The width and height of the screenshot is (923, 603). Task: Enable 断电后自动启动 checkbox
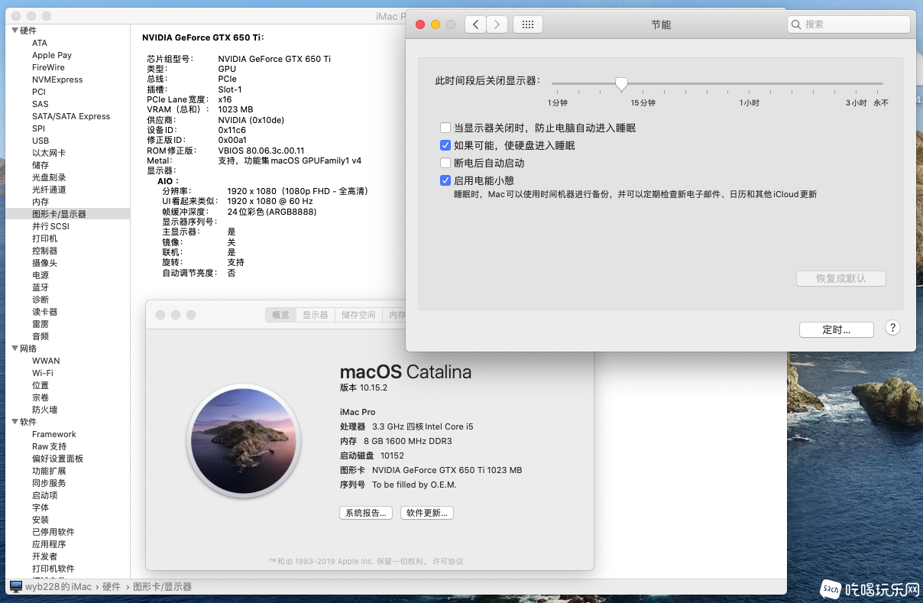(x=445, y=163)
